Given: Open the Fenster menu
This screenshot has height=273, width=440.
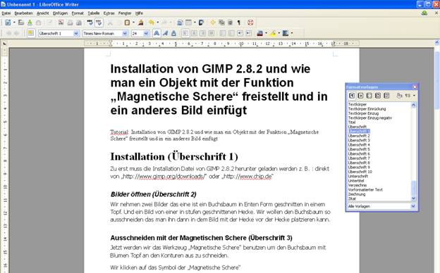Looking at the screenshot, I should pyautogui.click(x=125, y=13).
